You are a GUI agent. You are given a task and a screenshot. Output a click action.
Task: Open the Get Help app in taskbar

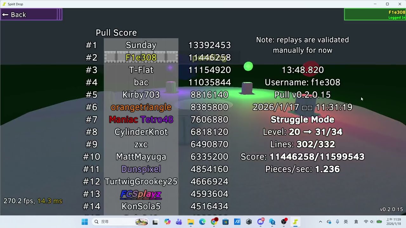pyautogui.click(x=272, y=222)
